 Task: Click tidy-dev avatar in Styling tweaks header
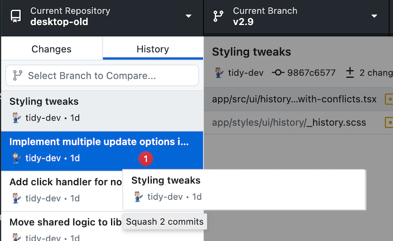[x=219, y=73]
